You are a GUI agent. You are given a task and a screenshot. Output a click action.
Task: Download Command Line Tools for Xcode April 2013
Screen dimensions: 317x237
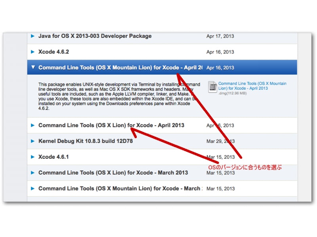point(253,86)
